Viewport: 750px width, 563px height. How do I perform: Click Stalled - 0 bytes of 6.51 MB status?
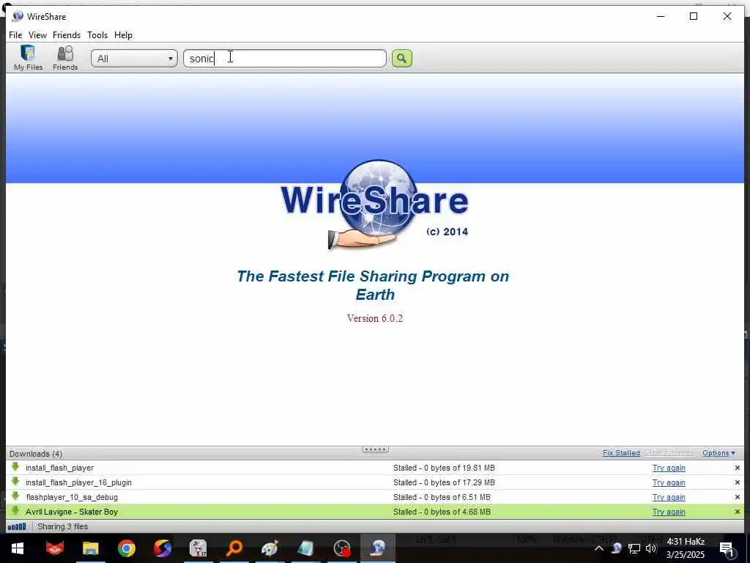tap(442, 498)
